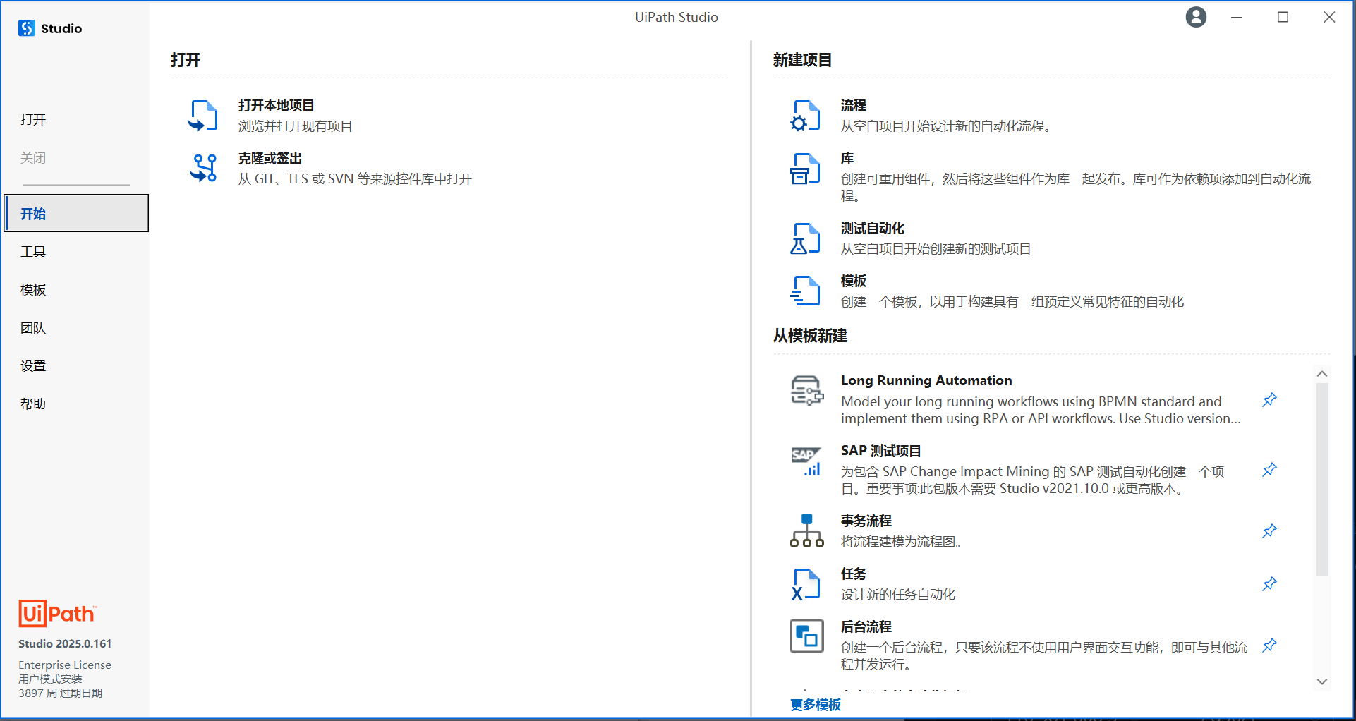Click the template list scroll down arrow
Screen dimensions: 1356x721
point(1322,681)
